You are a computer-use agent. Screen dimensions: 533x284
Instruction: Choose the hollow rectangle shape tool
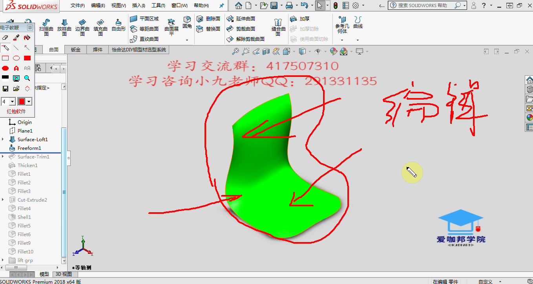(5, 58)
